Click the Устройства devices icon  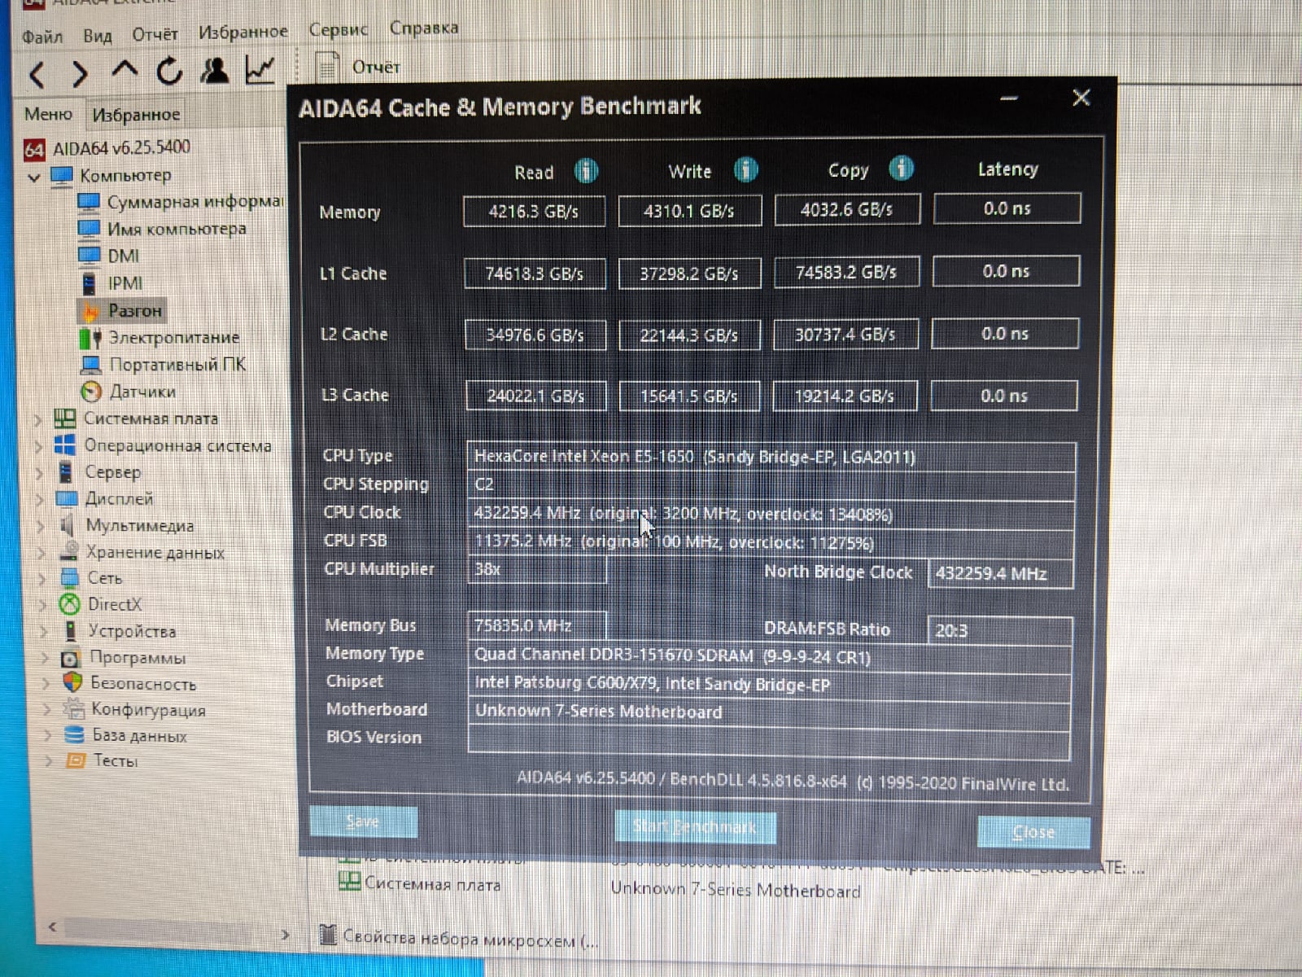(x=71, y=631)
